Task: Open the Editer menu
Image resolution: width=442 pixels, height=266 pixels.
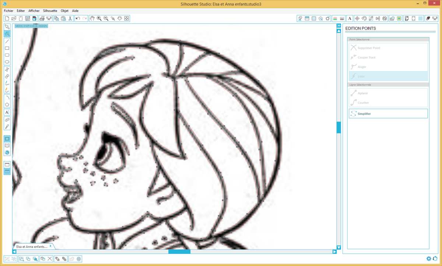Action: 21,11
